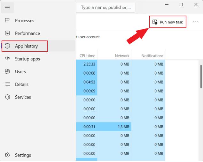The width and height of the screenshot is (203, 162).
Task: Click the Services puzzle icon
Action: click(7, 97)
